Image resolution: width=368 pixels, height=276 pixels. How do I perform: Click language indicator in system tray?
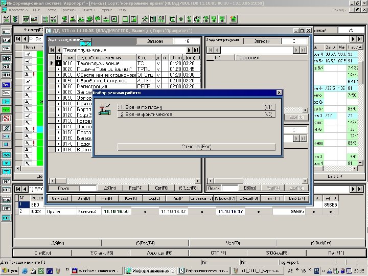tap(316, 271)
